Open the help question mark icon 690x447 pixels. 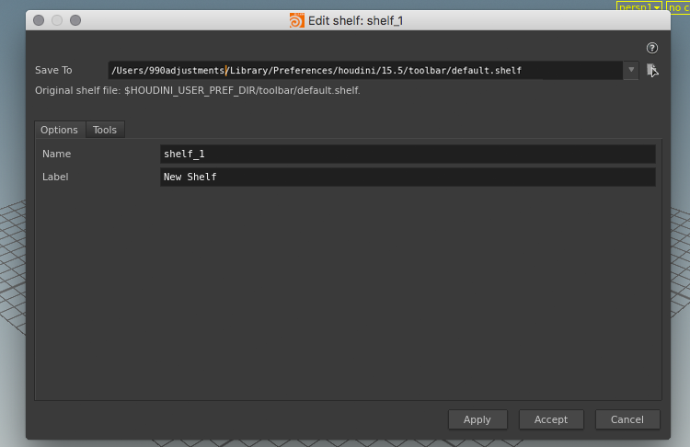[x=651, y=48]
